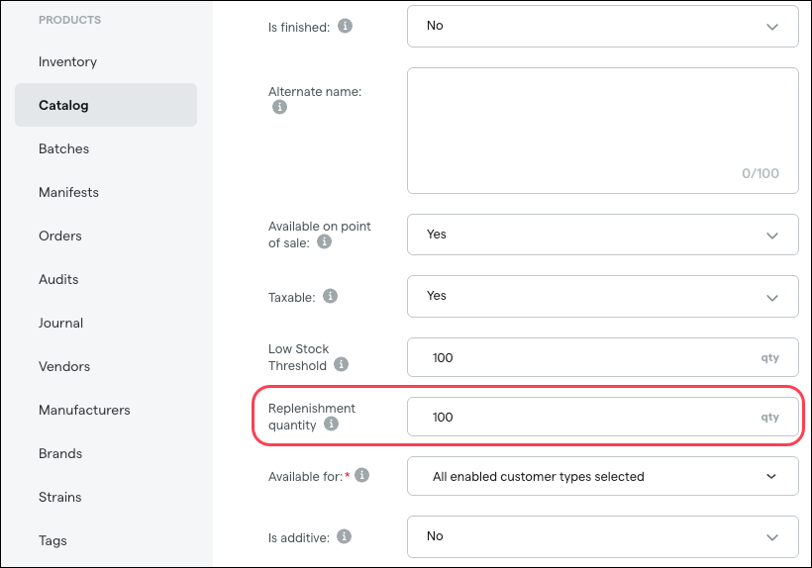Click info icon for Available on point of sale
812x568 pixels.
pos(324,241)
